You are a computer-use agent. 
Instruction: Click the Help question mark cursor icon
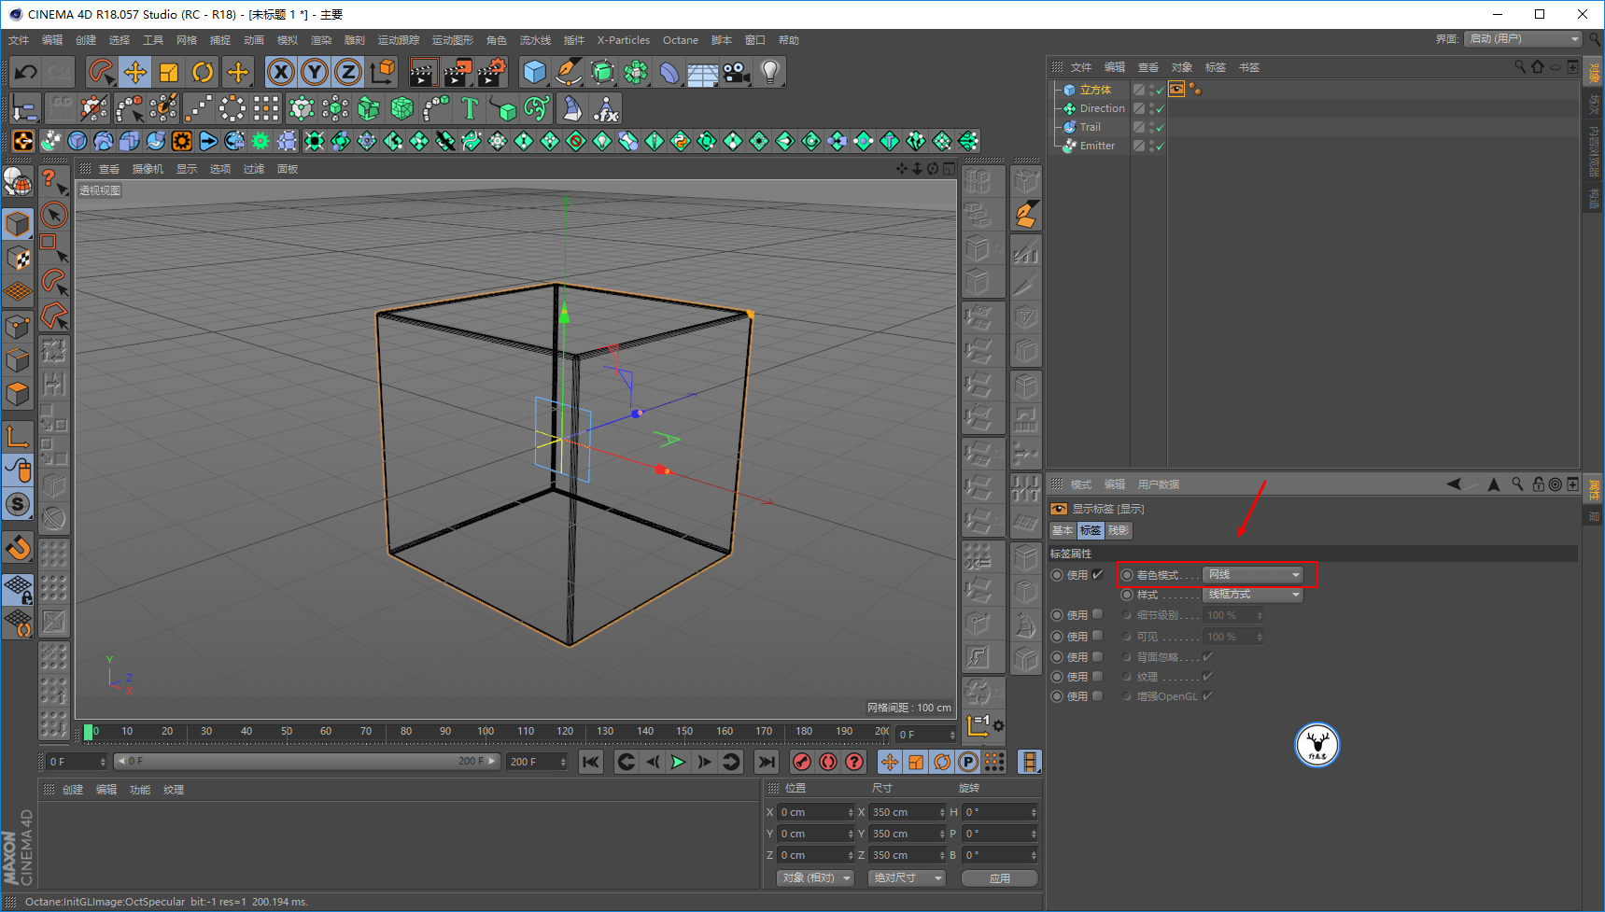tap(54, 181)
